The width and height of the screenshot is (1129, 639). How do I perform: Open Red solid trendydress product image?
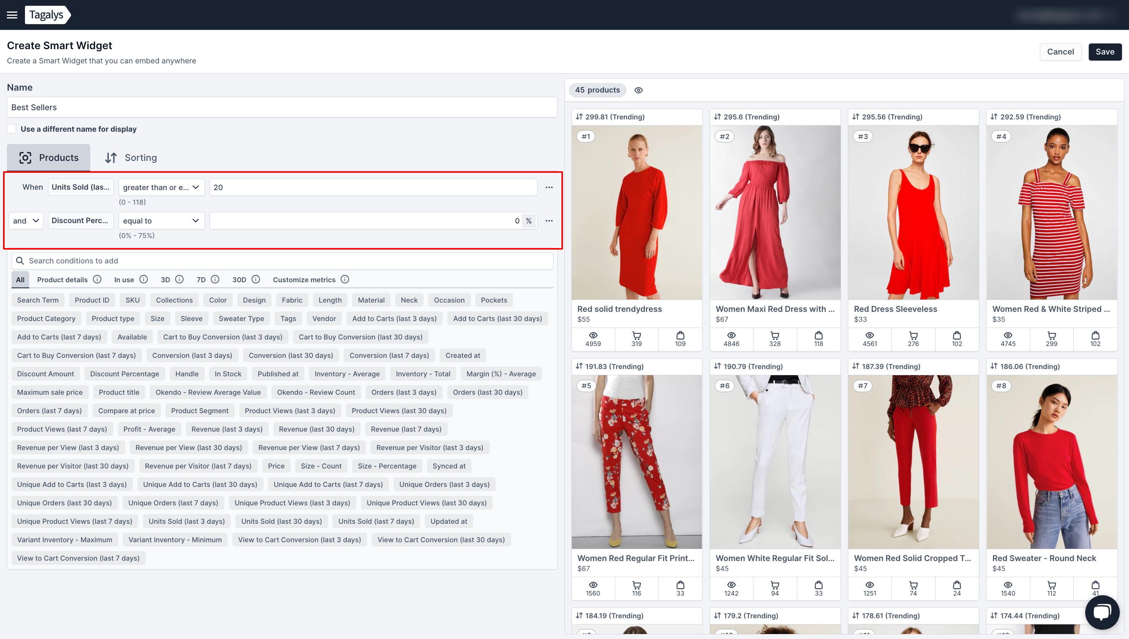tap(636, 212)
